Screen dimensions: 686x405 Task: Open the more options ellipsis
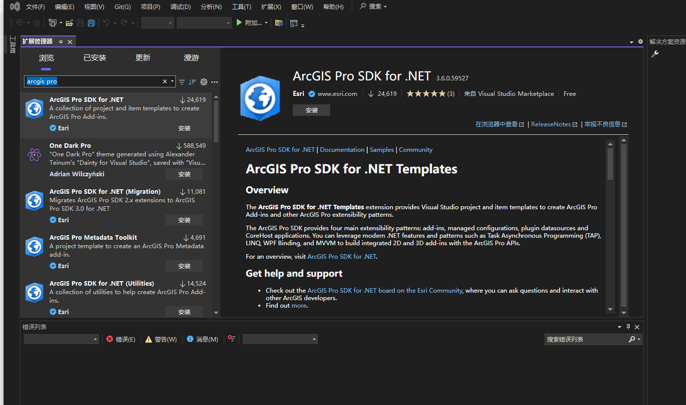tap(215, 82)
